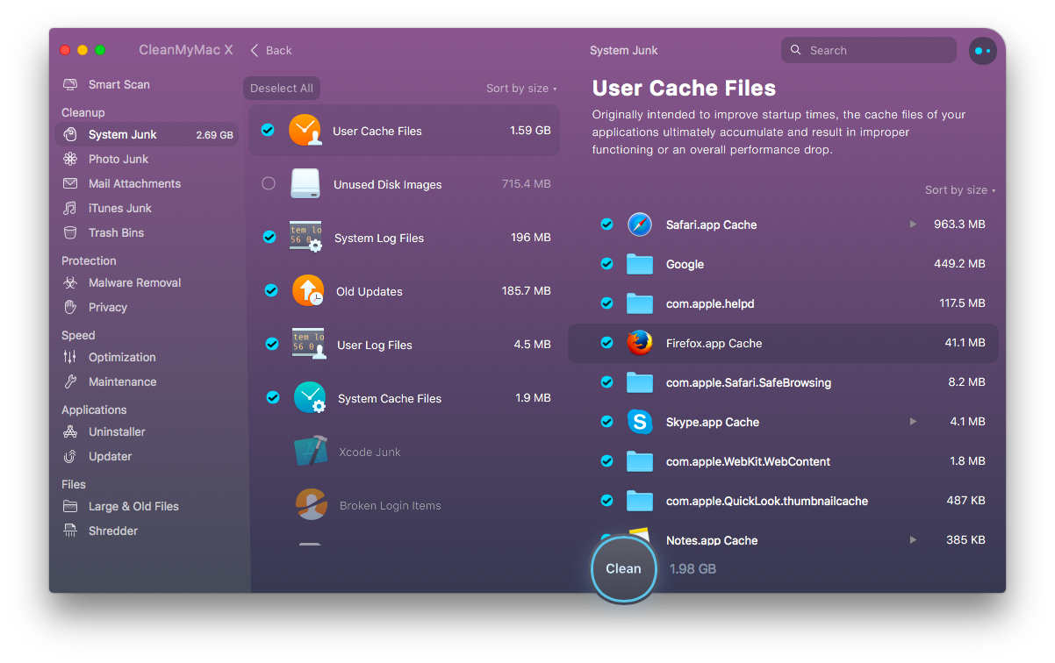Open the Mail Attachments envelope icon
This screenshot has height=663, width=1055.
pyautogui.click(x=70, y=184)
